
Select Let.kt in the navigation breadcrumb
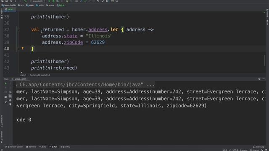click(61, 5)
